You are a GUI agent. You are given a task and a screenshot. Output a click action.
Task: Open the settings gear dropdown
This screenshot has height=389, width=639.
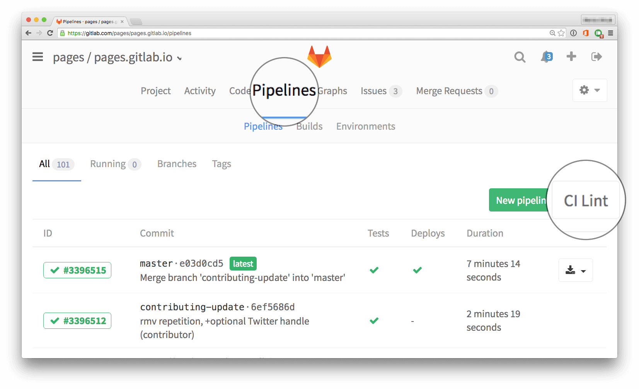coord(589,90)
